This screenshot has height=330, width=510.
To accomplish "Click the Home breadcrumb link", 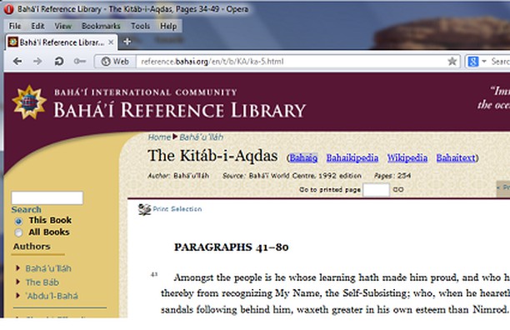I will (159, 137).
